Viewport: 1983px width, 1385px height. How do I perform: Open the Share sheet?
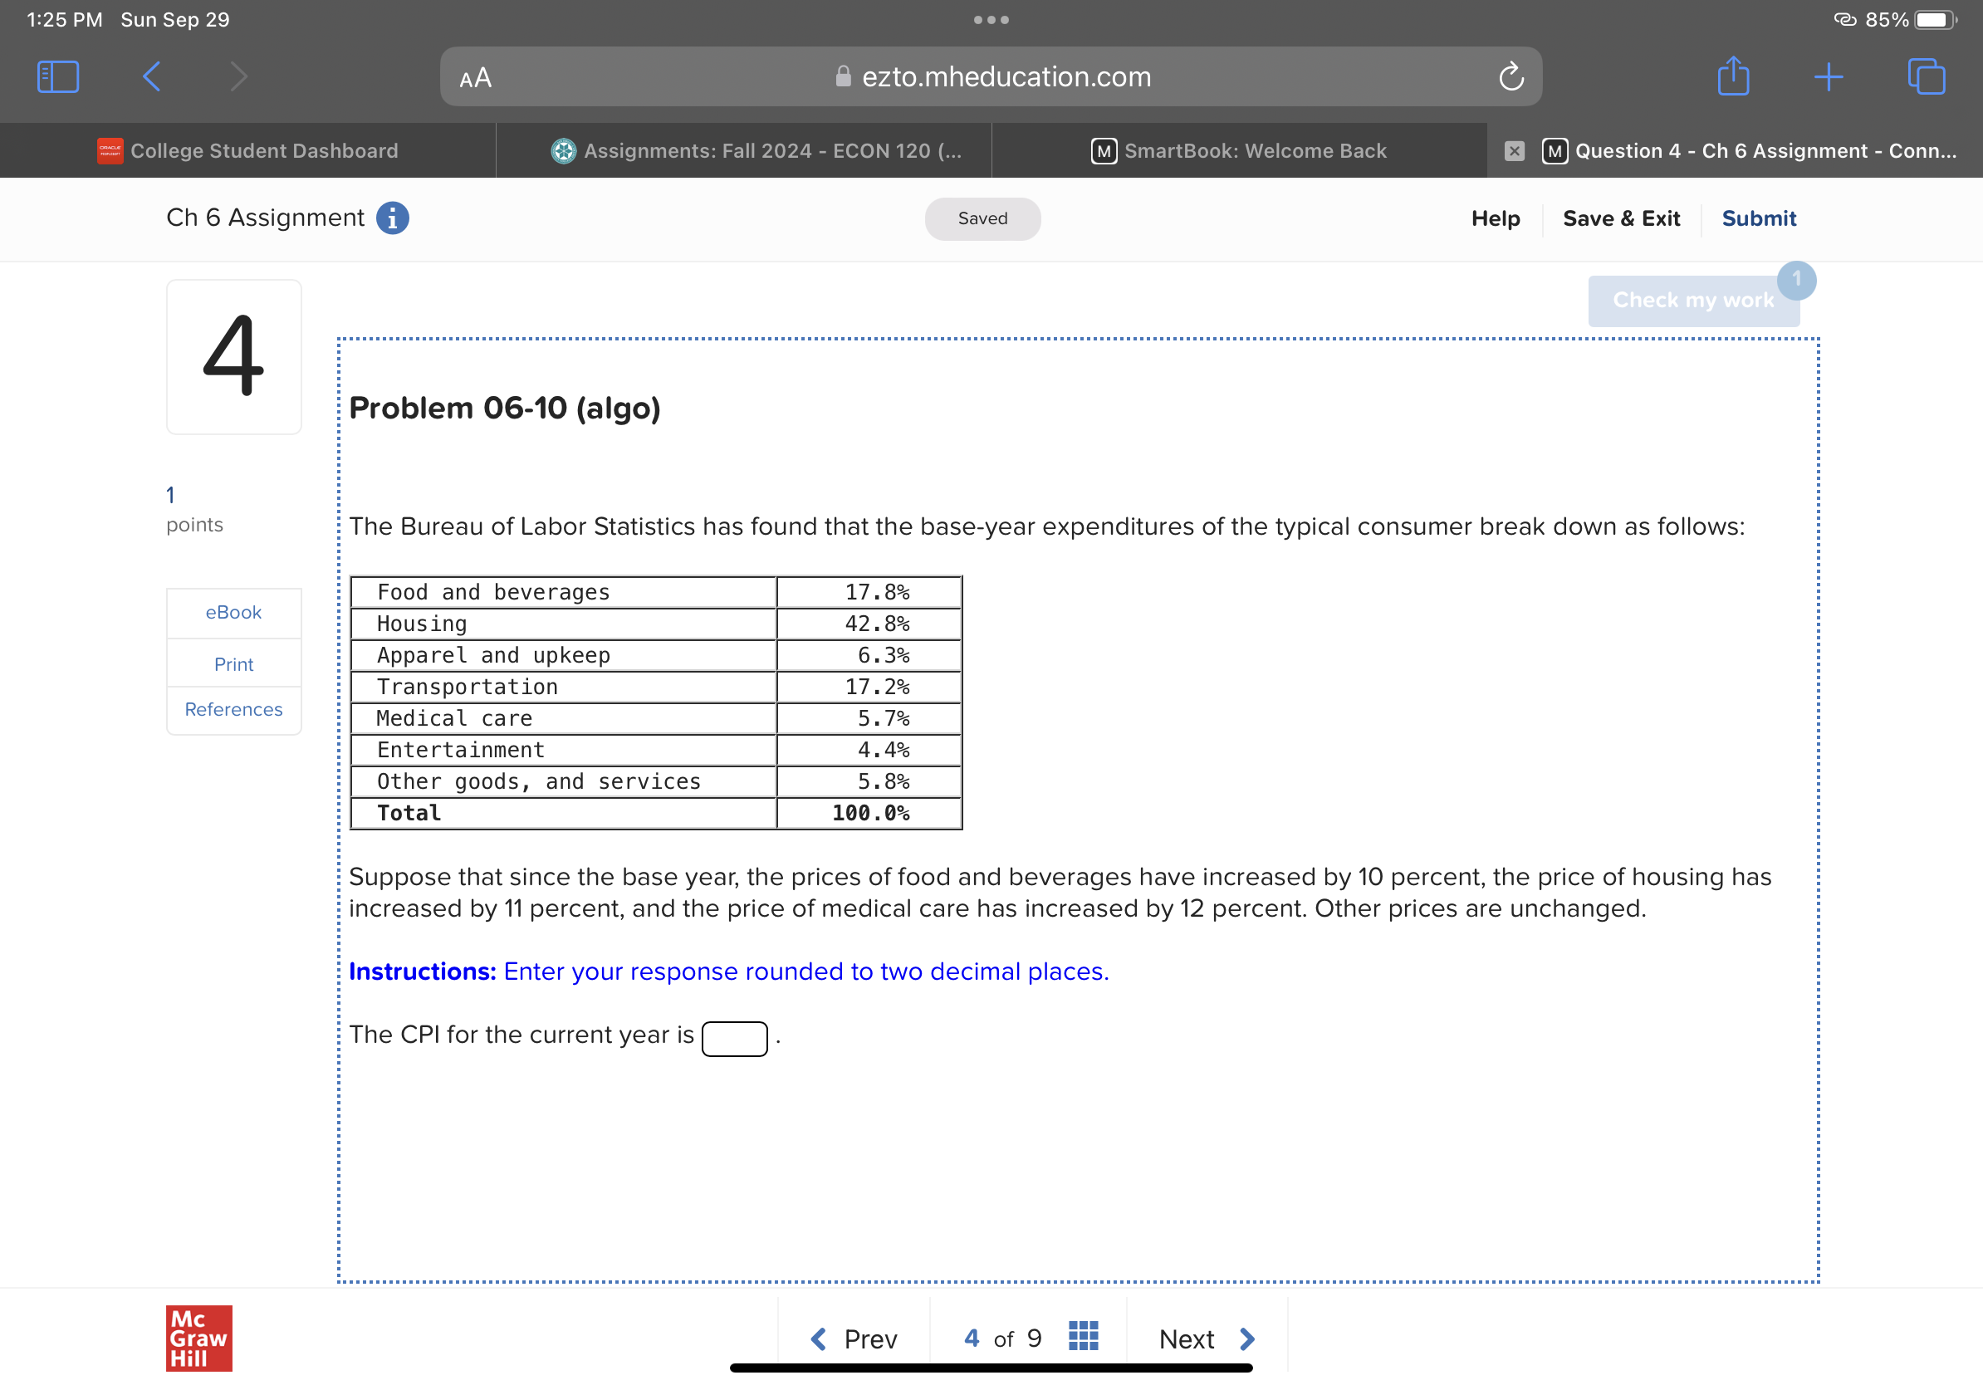coord(1732,76)
